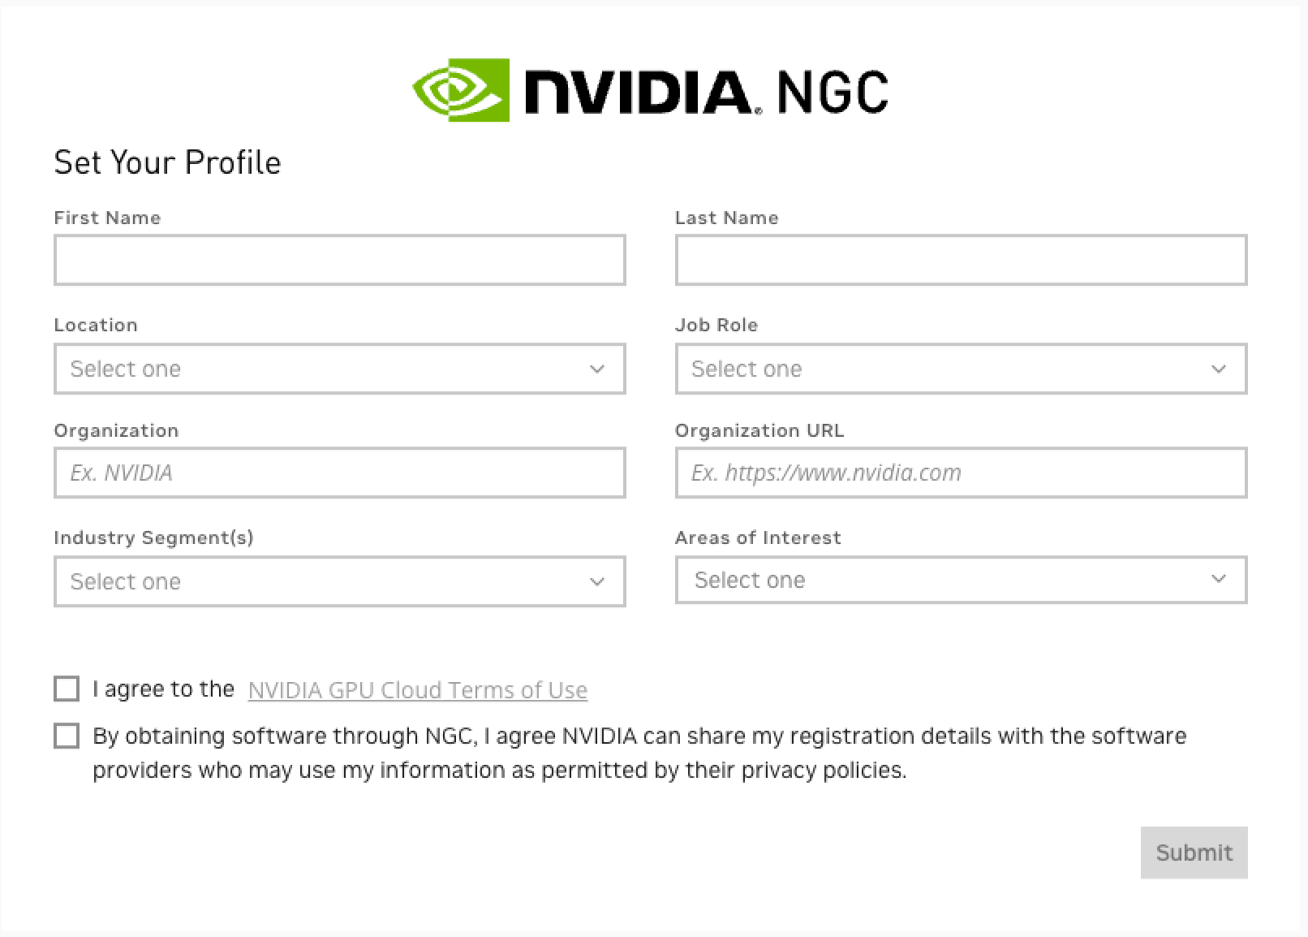
Task: Click the First Name input field
Action: tap(339, 260)
